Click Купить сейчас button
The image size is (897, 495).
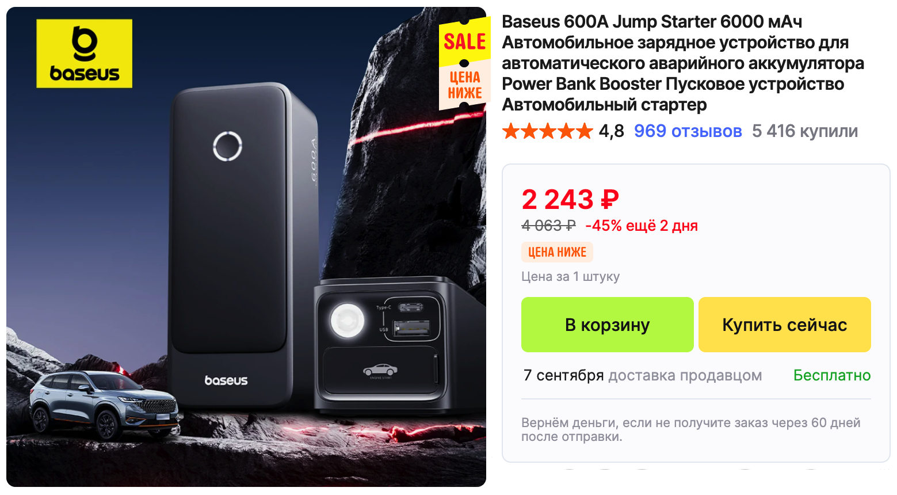(784, 325)
